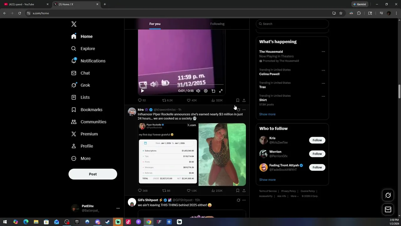The height and width of the screenshot is (226, 401).
Task: Open the floating Messages button
Action: tap(388, 209)
